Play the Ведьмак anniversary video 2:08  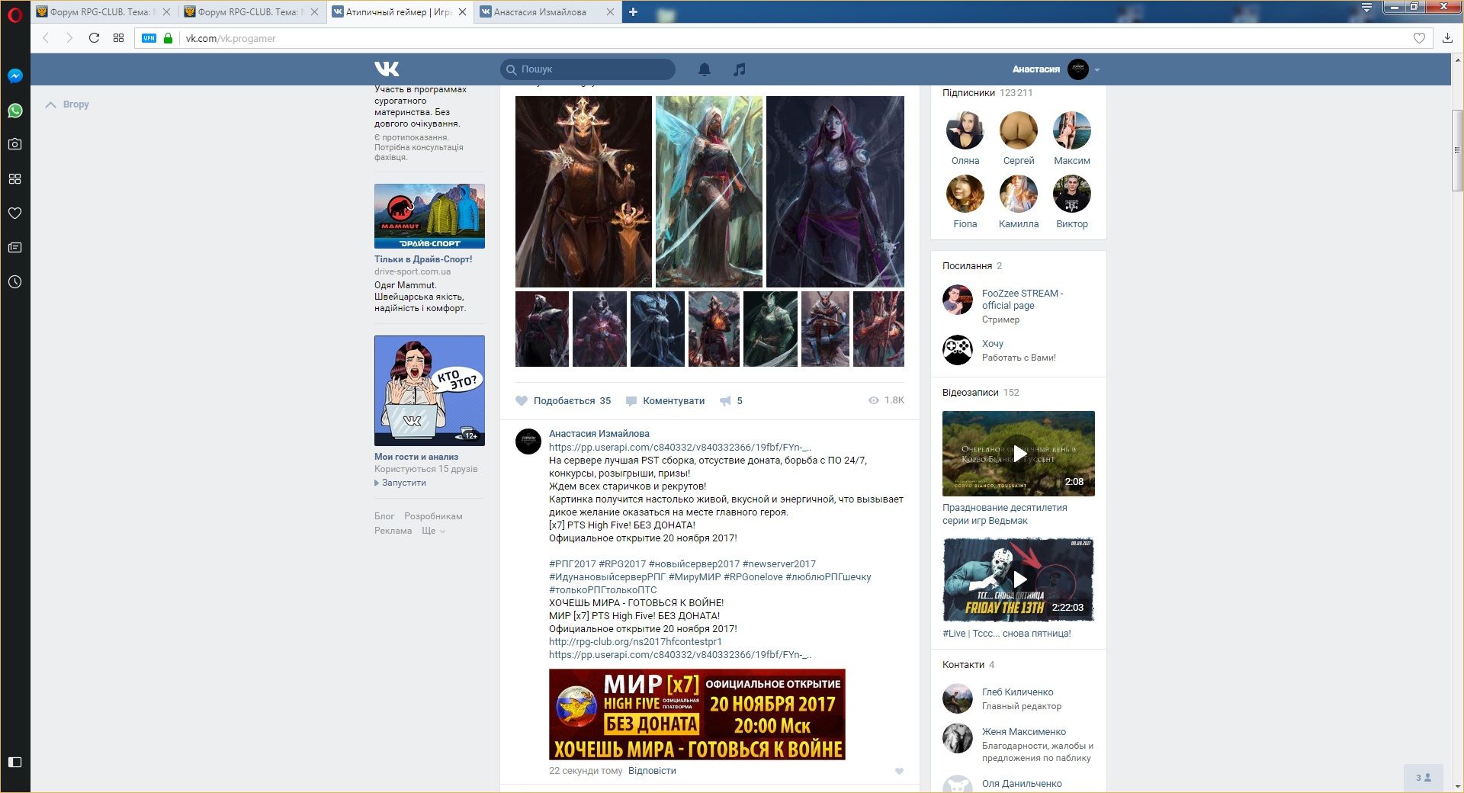(x=1019, y=454)
